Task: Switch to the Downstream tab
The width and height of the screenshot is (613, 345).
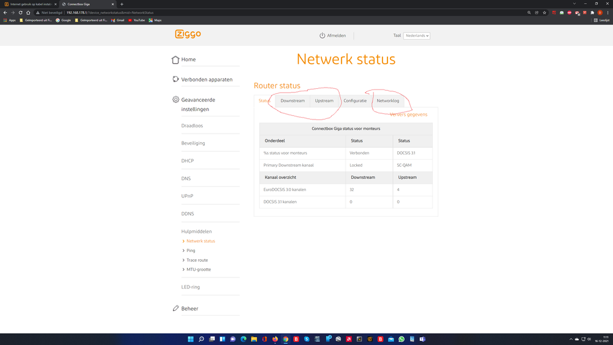Action: 292,100
